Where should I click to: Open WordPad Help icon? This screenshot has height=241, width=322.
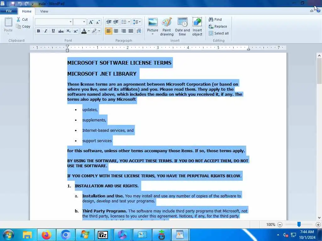click(x=318, y=11)
